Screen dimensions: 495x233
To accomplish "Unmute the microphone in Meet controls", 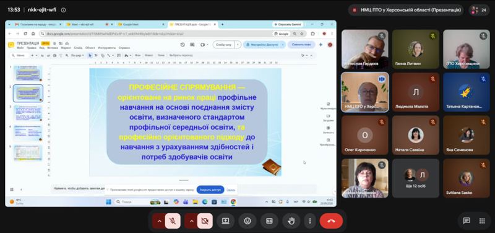I will coord(173,221).
